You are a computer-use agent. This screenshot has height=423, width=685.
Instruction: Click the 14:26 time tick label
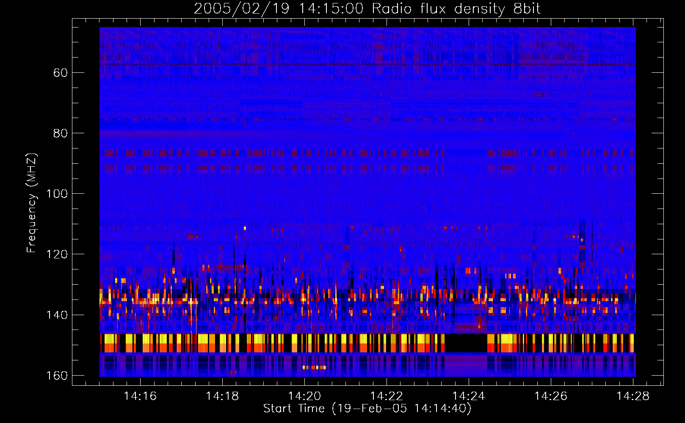pyautogui.click(x=551, y=396)
